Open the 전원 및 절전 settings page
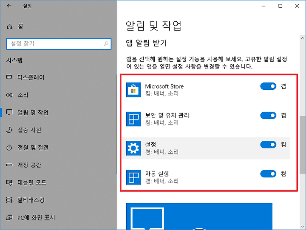The height and width of the screenshot is (230, 306). point(59,148)
